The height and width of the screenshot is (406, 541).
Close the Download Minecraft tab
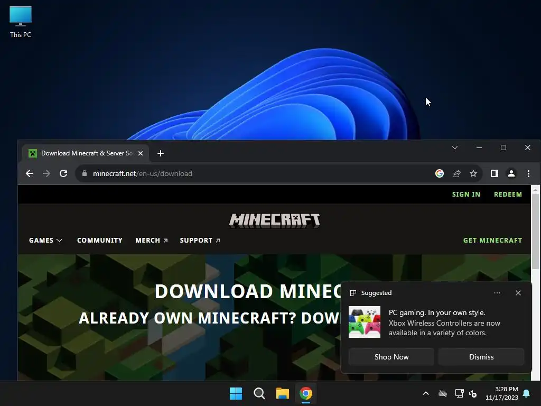(141, 153)
